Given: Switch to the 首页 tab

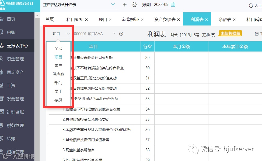Looking at the screenshot, I should tap(50, 20).
